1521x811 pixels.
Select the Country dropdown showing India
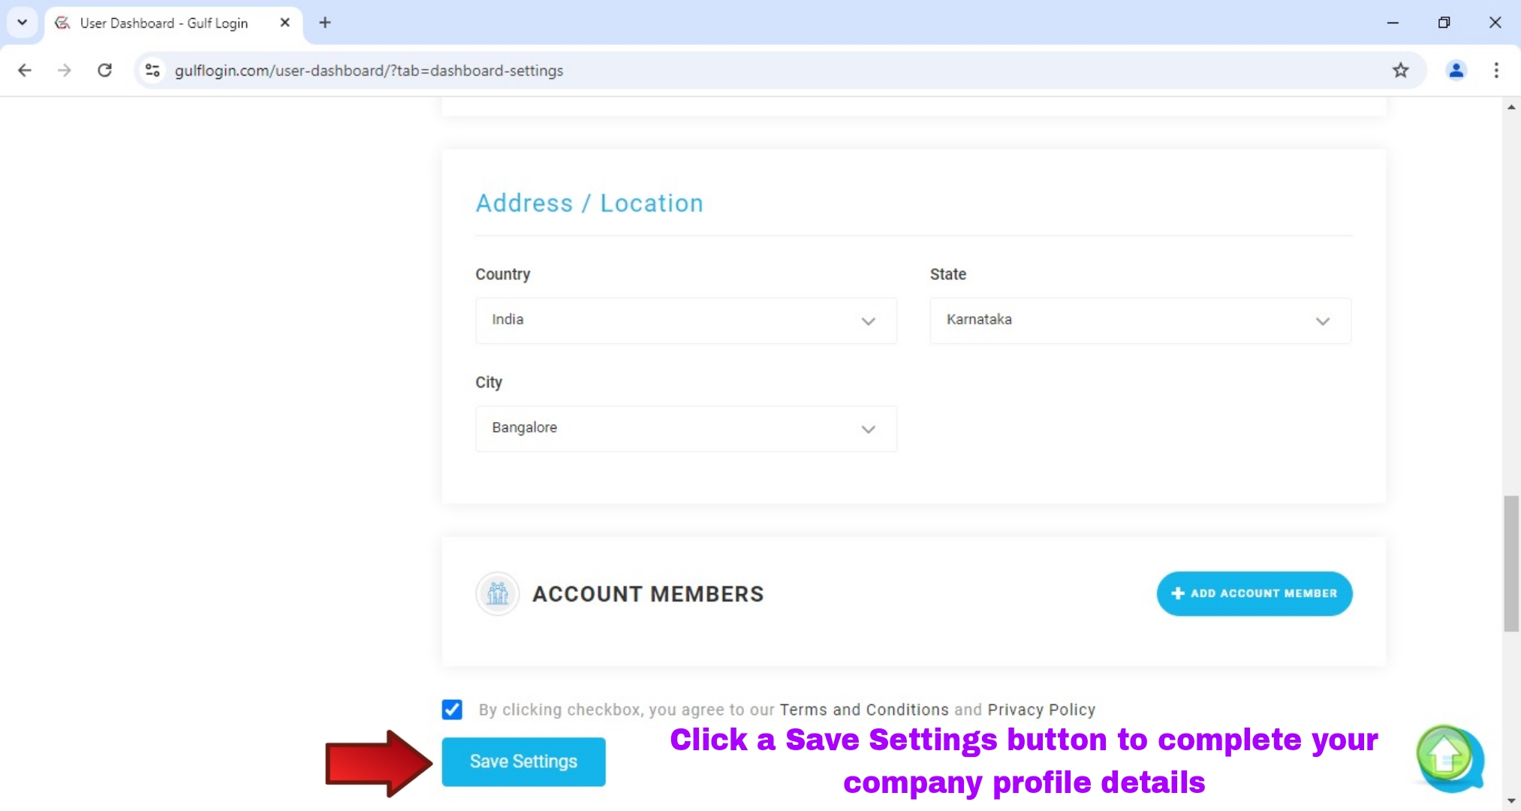(685, 321)
